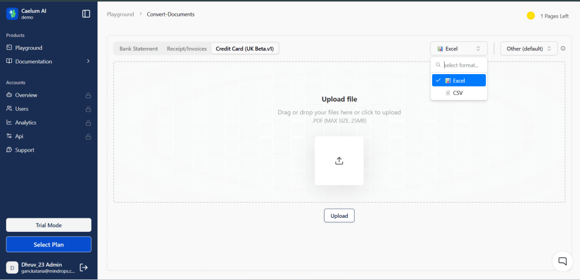Open the Api page
Image resolution: width=580 pixels, height=280 pixels.
click(49, 136)
